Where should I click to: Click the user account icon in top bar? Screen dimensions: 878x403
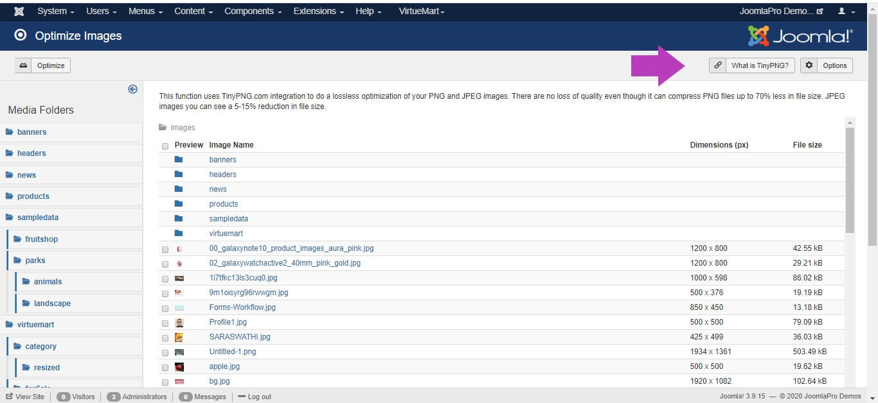(x=841, y=12)
